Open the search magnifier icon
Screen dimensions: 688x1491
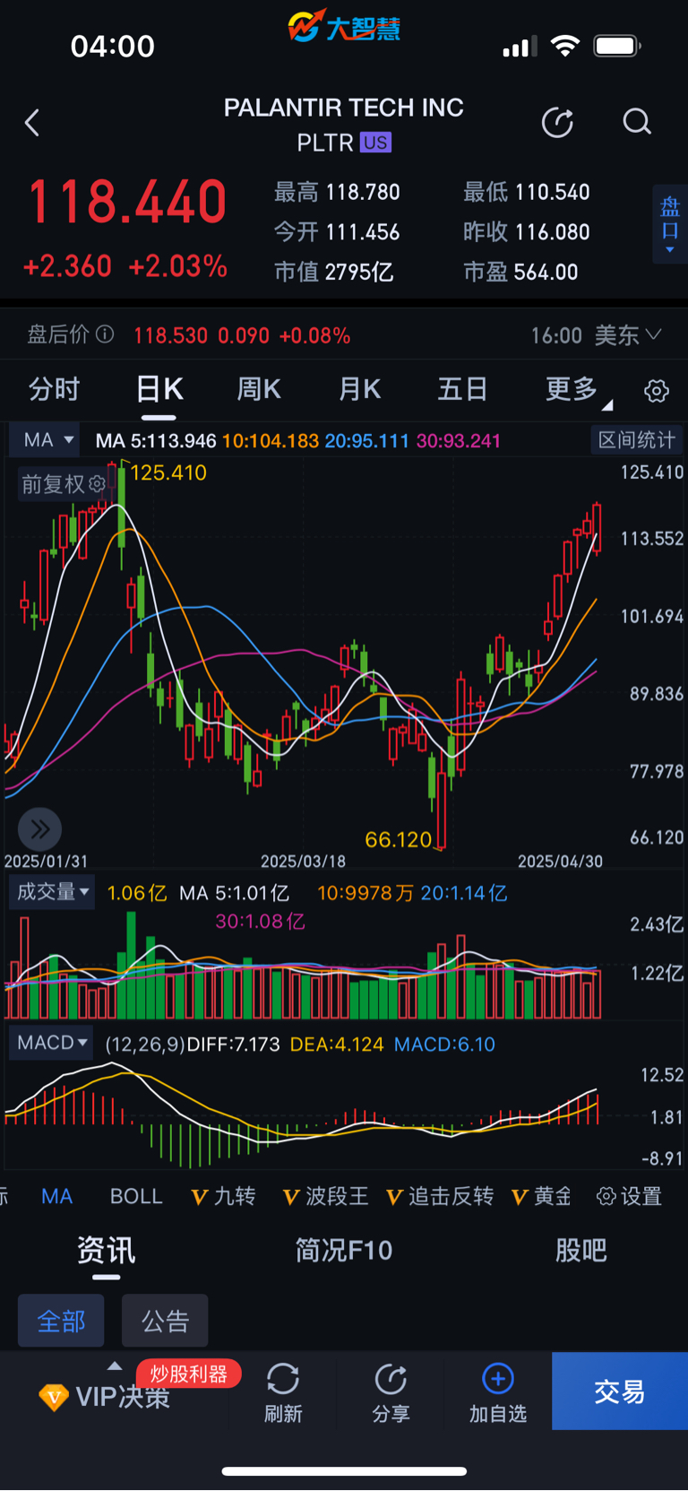[x=637, y=122]
